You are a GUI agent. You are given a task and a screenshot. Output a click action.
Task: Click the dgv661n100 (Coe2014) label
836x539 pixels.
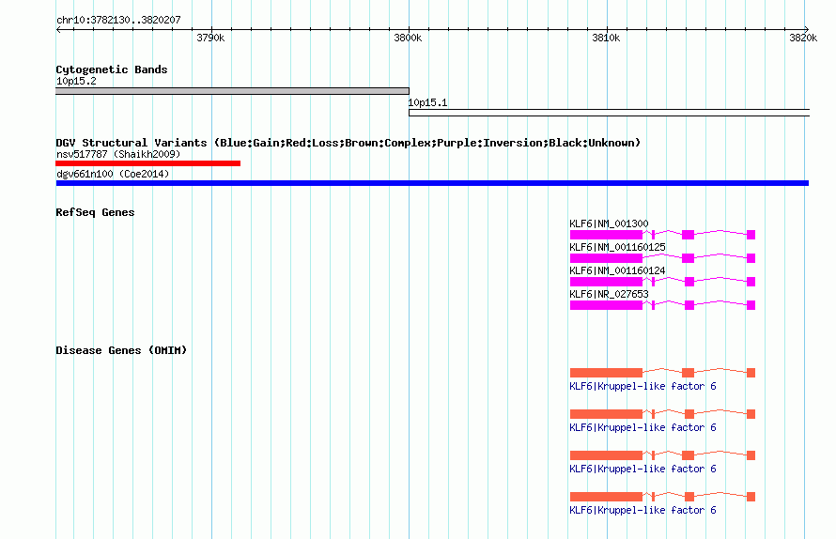[113, 174]
